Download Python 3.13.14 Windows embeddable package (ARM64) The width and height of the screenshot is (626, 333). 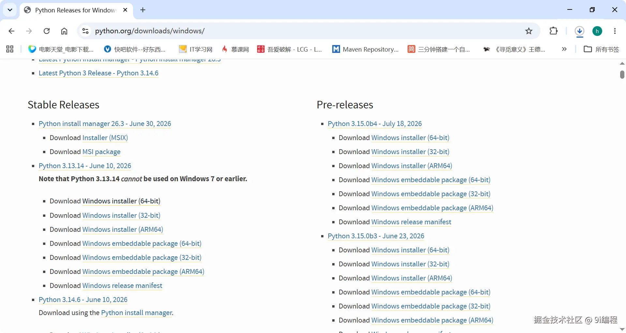(x=143, y=272)
